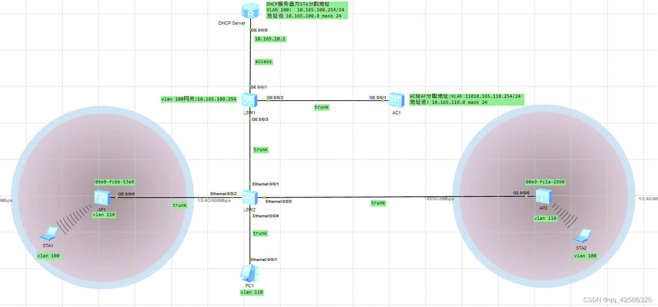Click the trunk label between LSW2 and PC1

pos(260,233)
